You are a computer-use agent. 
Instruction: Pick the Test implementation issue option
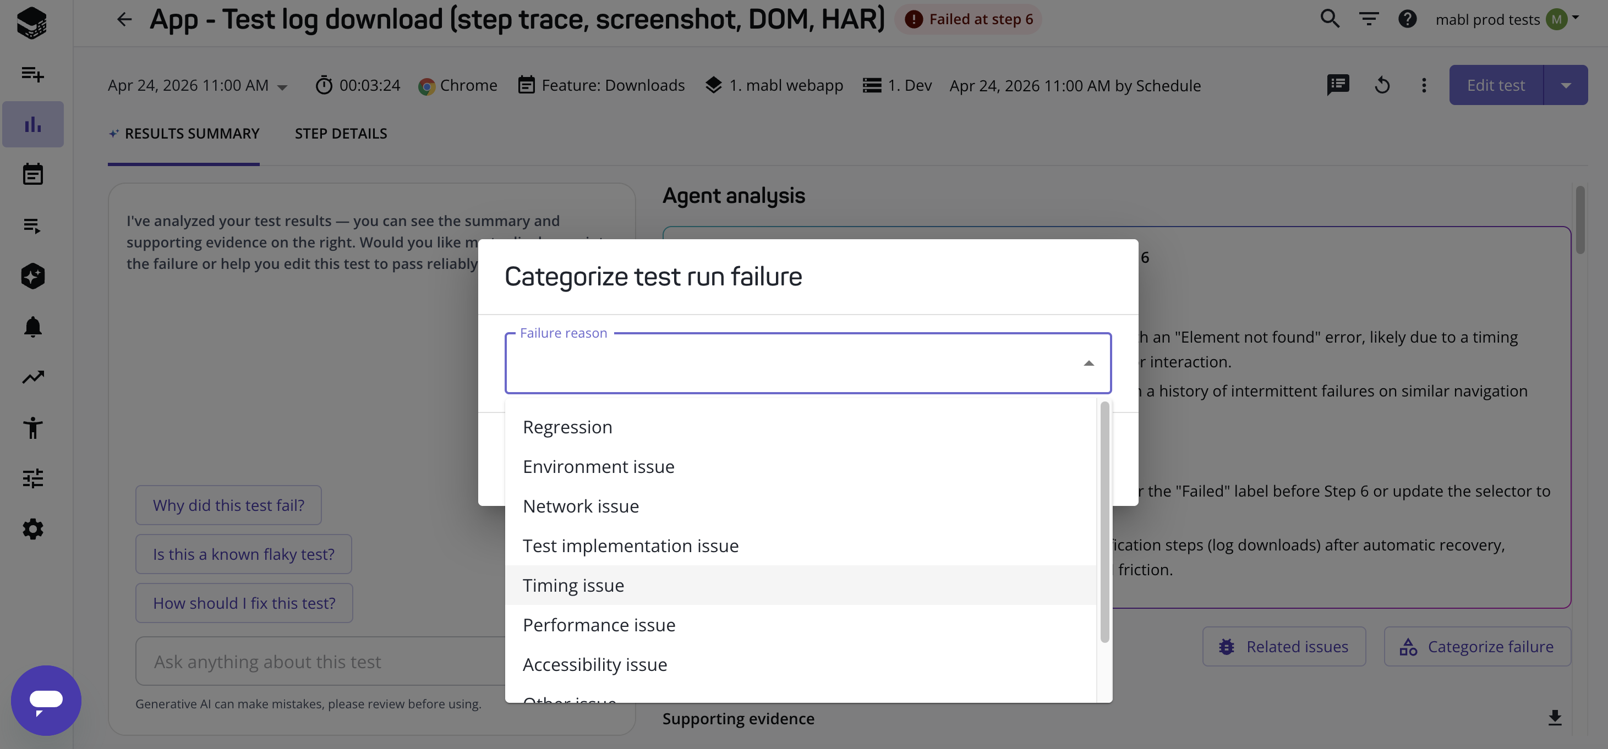click(631, 546)
